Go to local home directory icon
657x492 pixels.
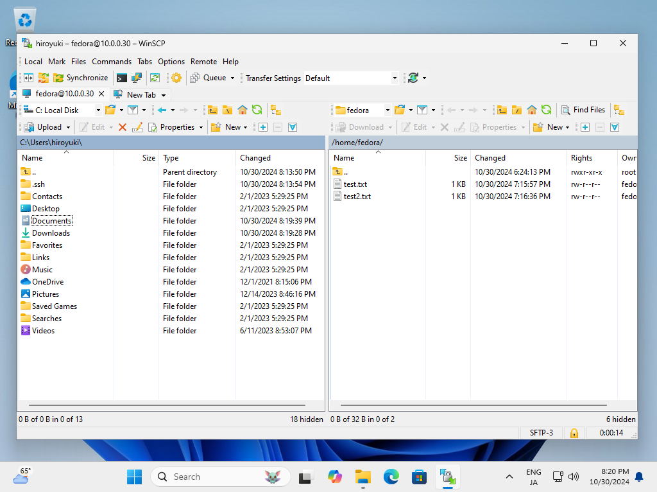pyautogui.click(x=243, y=110)
